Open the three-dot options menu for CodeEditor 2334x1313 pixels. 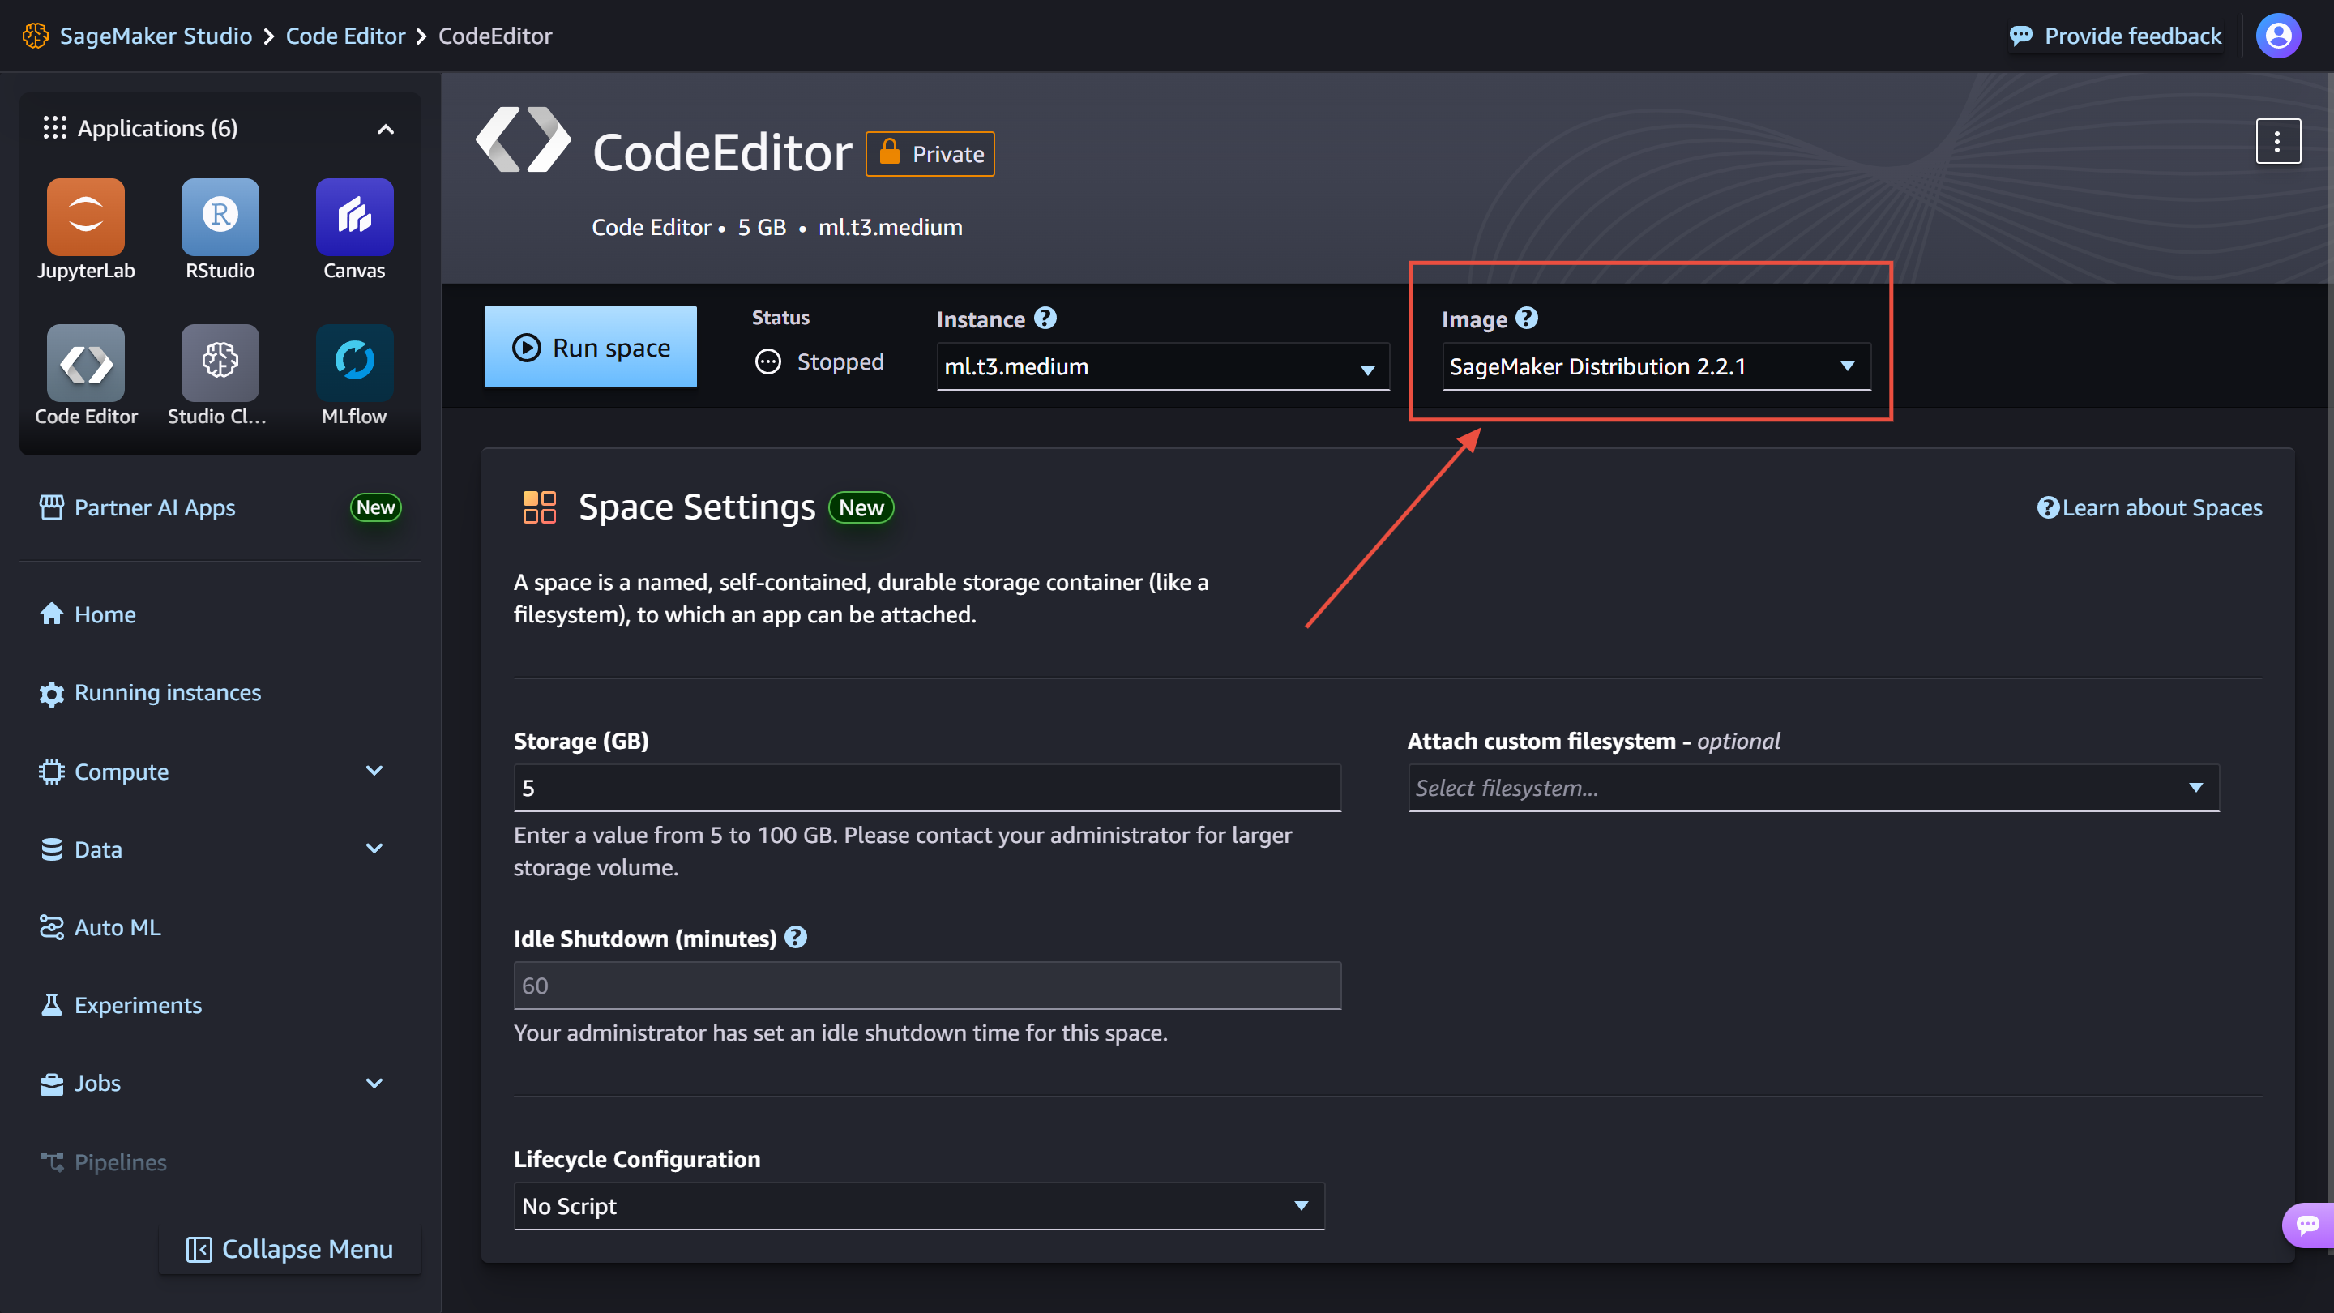click(x=2279, y=140)
